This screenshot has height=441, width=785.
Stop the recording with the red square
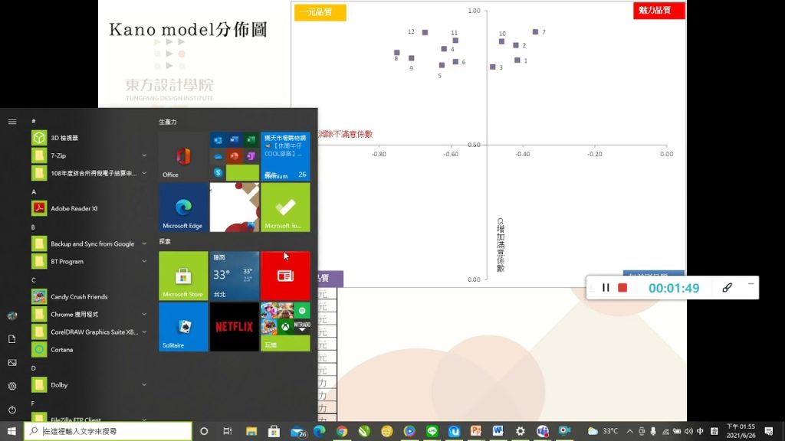click(622, 288)
